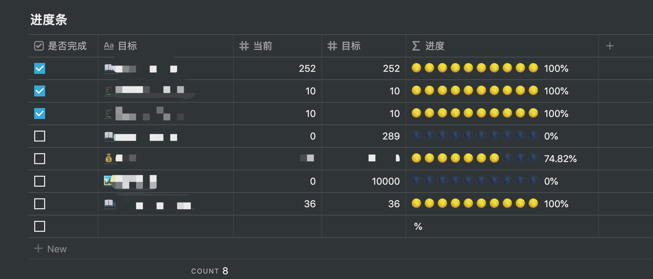Open the COUNT calculation dropdown

coord(209,271)
